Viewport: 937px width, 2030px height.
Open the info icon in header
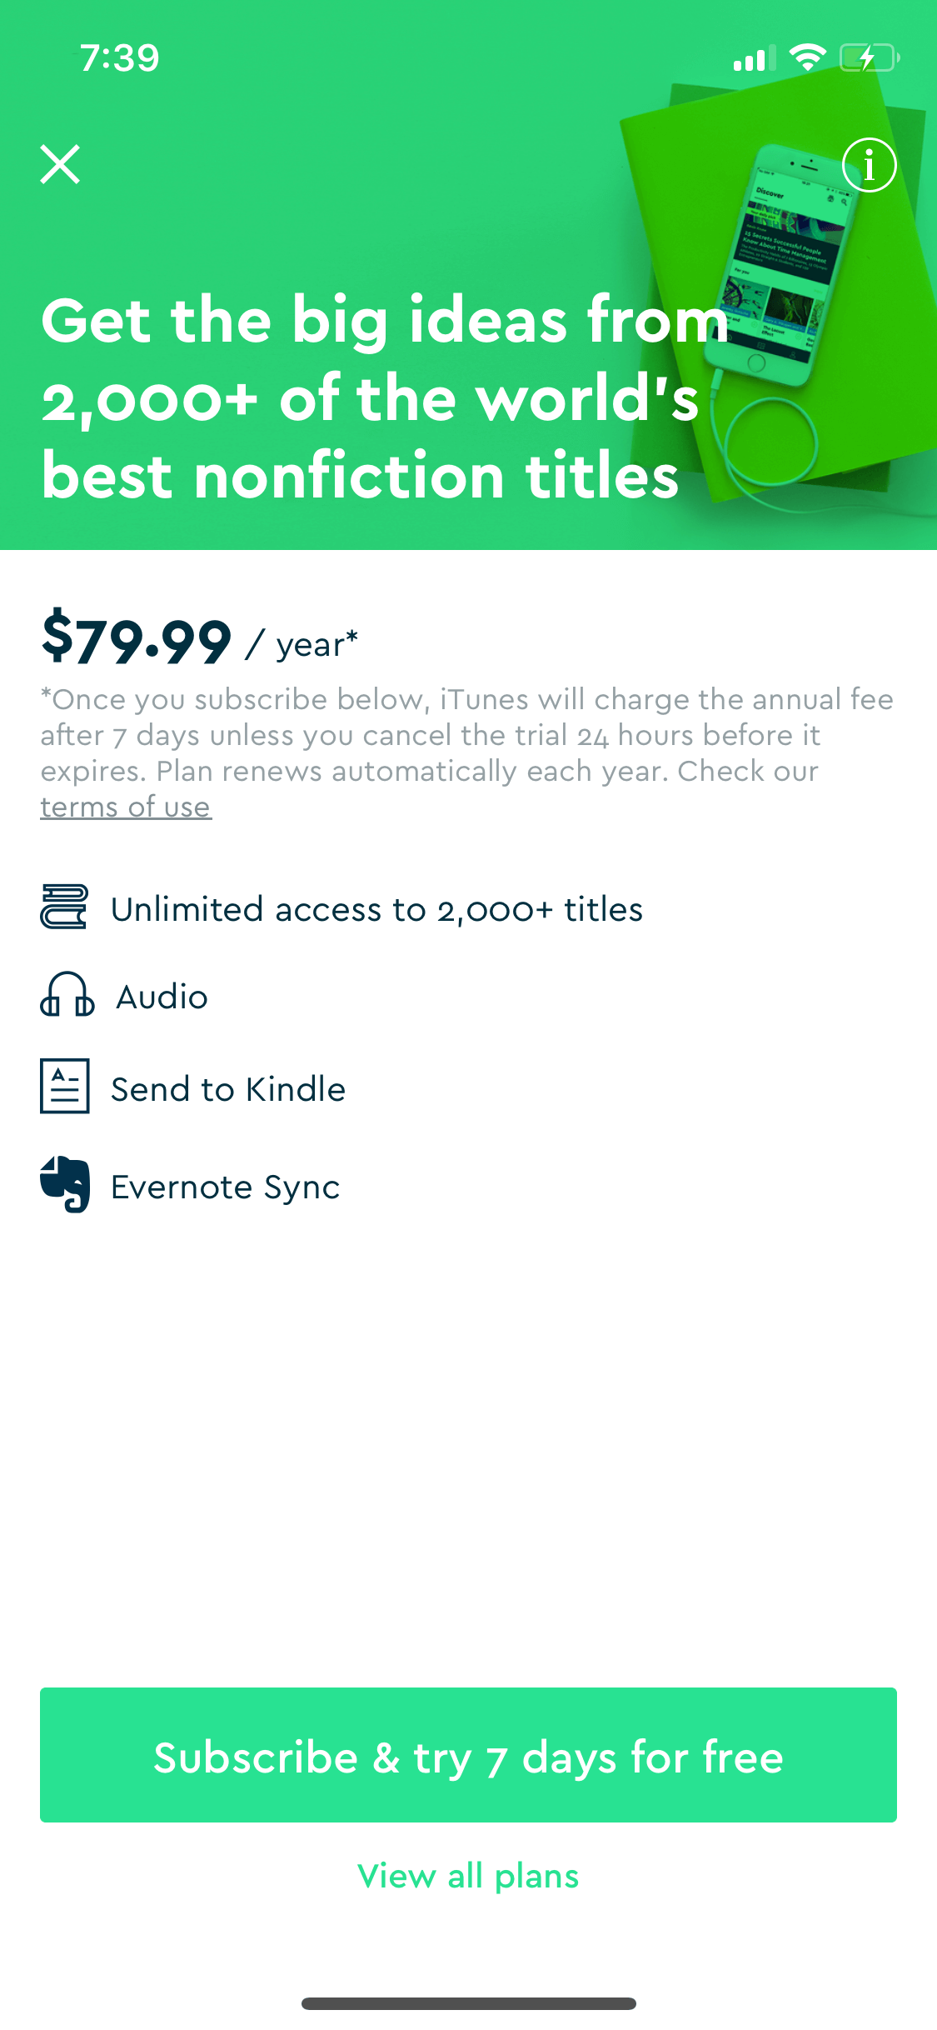(x=869, y=165)
